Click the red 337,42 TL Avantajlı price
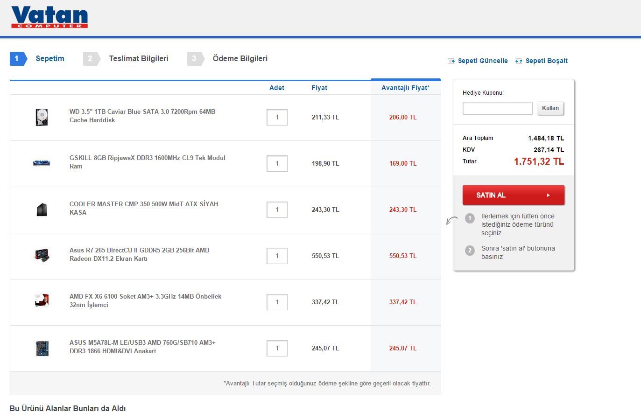This screenshot has height=412, width=641. click(x=403, y=302)
